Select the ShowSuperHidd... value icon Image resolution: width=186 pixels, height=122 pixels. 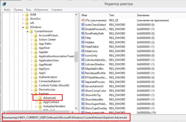[83, 104]
